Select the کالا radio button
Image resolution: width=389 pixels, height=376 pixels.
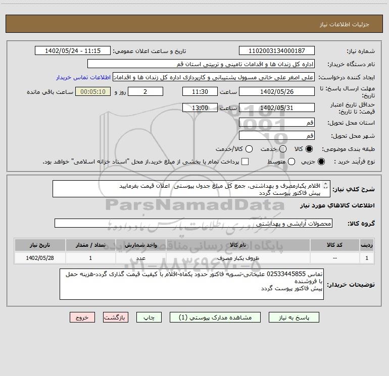pyautogui.click(x=309, y=149)
